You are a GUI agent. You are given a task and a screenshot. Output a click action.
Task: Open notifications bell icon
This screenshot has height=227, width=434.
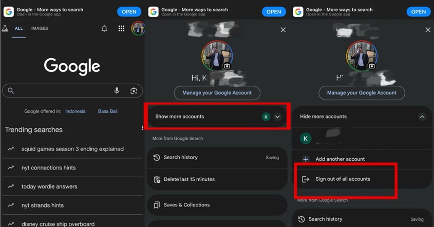pyautogui.click(x=104, y=29)
